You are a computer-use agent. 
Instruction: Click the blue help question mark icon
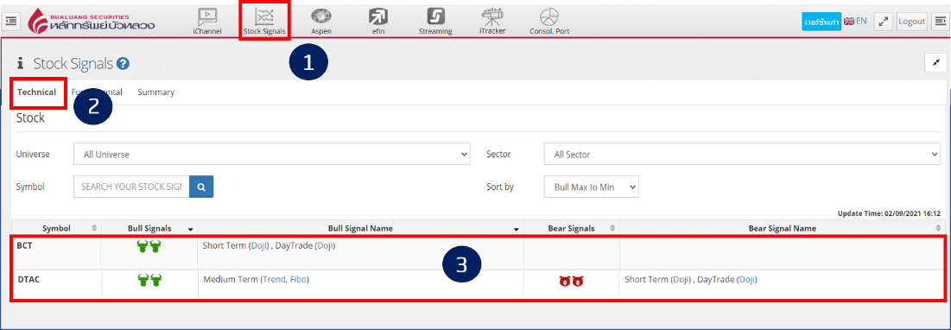point(124,63)
